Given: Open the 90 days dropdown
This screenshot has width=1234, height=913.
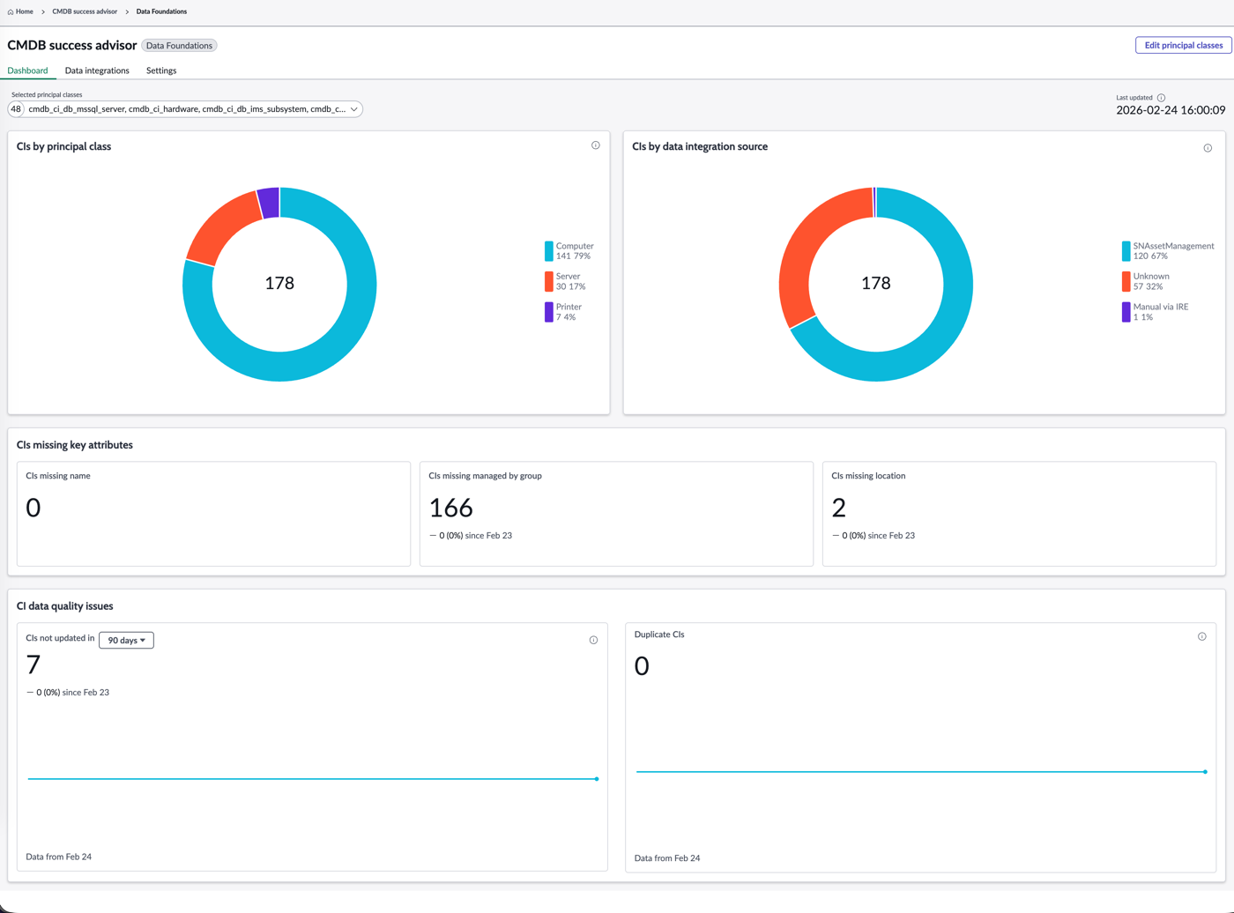Looking at the screenshot, I should pyautogui.click(x=126, y=641).
